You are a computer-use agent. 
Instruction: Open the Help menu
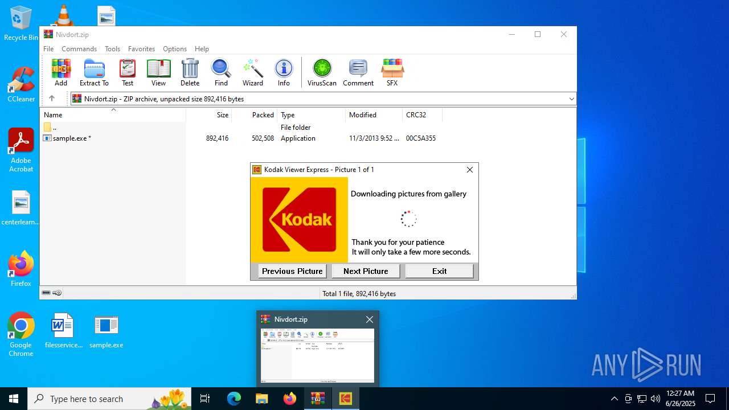click(202, 49)
